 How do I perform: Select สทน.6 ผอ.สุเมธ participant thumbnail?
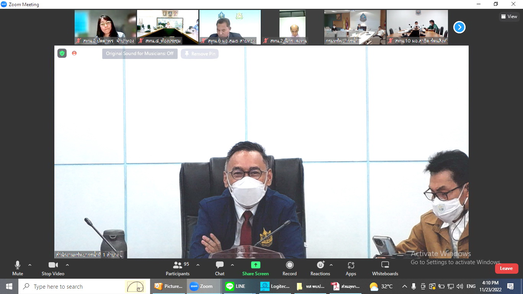[x=230, y=27]
